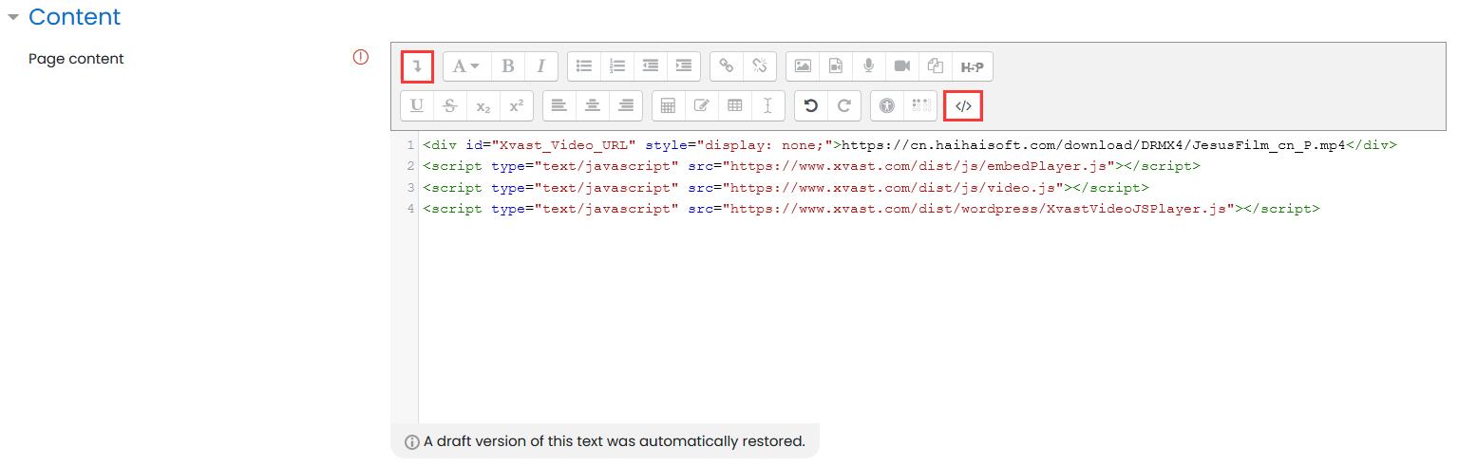
Task: Collapse the extra toolbar rows with the arrow toggle
Action: [x=417, y=66]
